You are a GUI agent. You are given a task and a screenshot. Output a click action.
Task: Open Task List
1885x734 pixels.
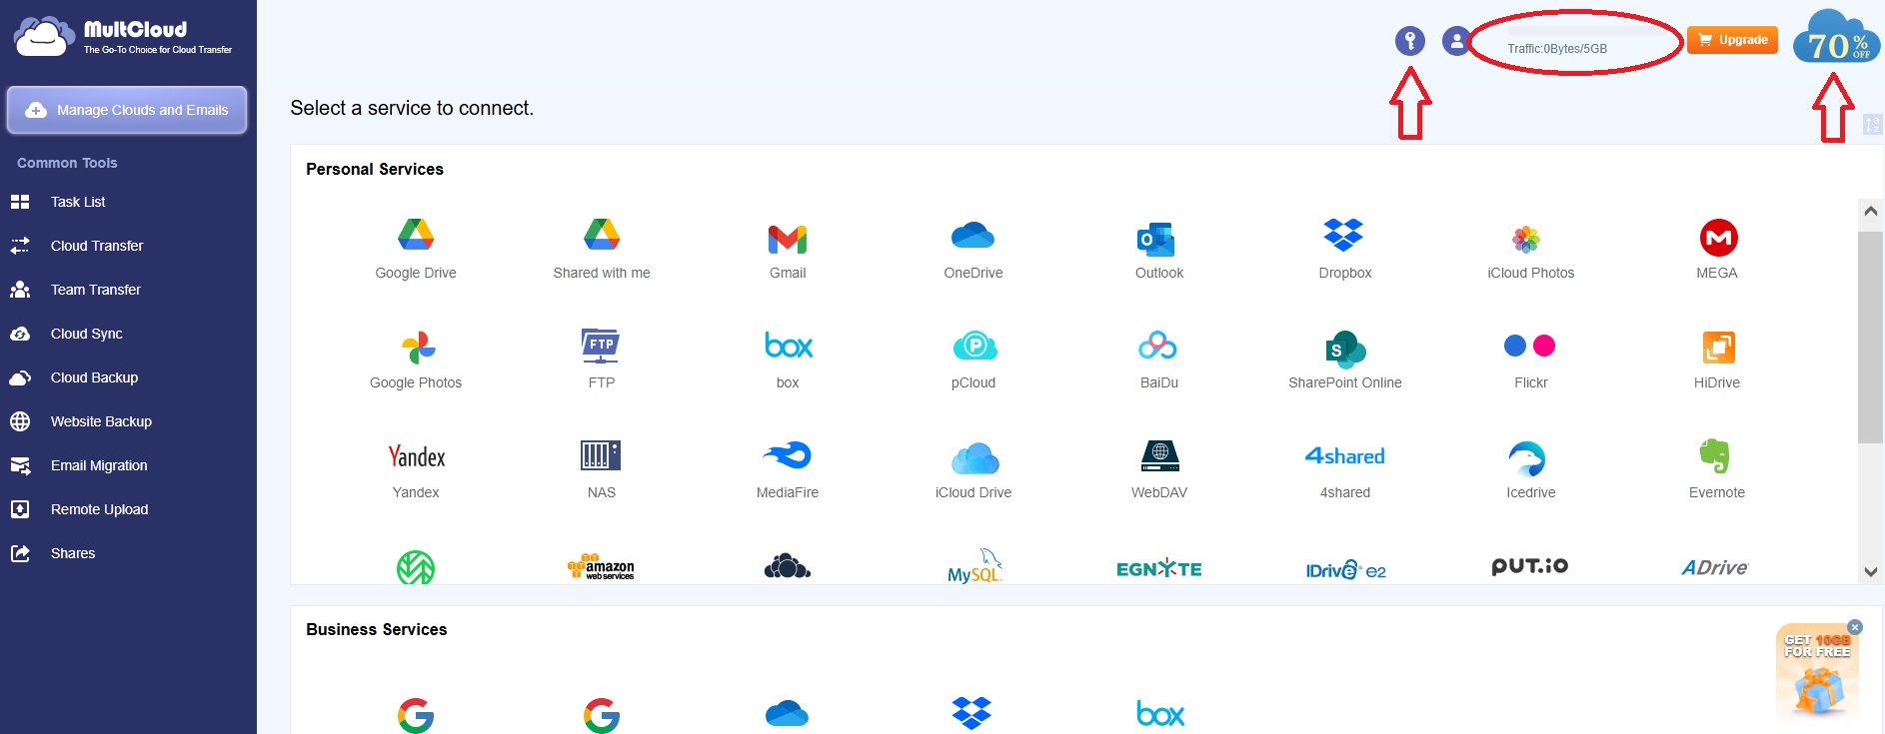click(x=78, y=202)
